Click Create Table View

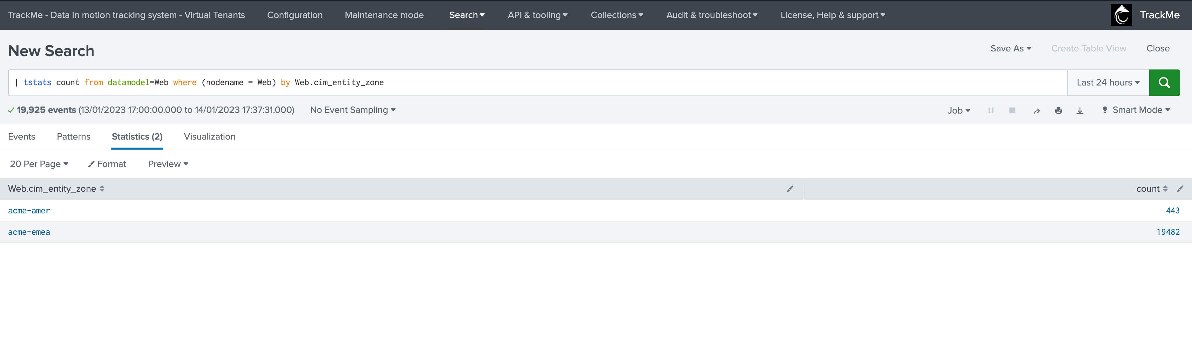tap(1088, 48)
